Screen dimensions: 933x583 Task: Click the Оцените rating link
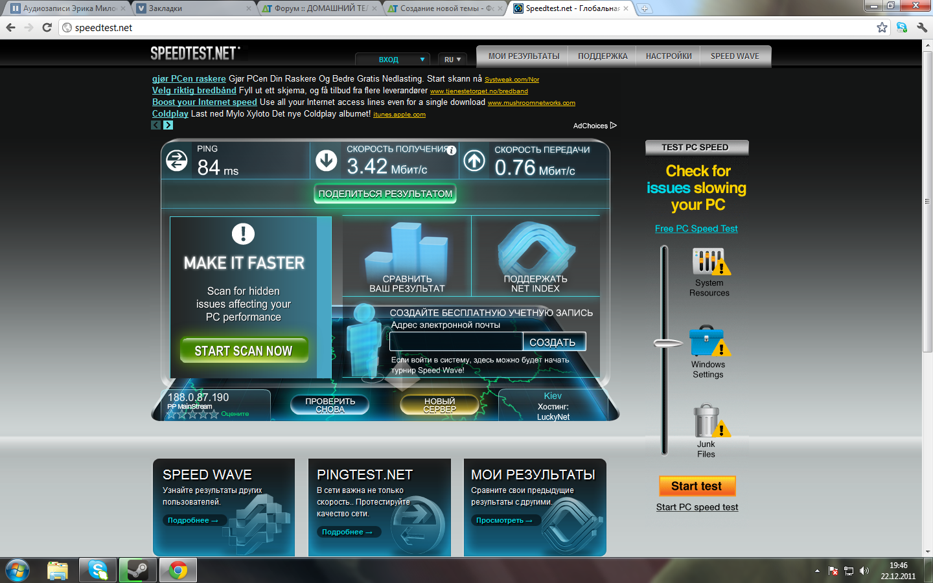(235, 414)
